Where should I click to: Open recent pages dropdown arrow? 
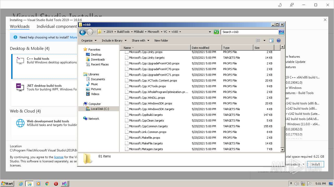[x=95, y=32]
